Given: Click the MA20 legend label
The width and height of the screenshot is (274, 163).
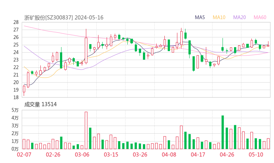Looking at the screenshot, I should pos(240,17).
